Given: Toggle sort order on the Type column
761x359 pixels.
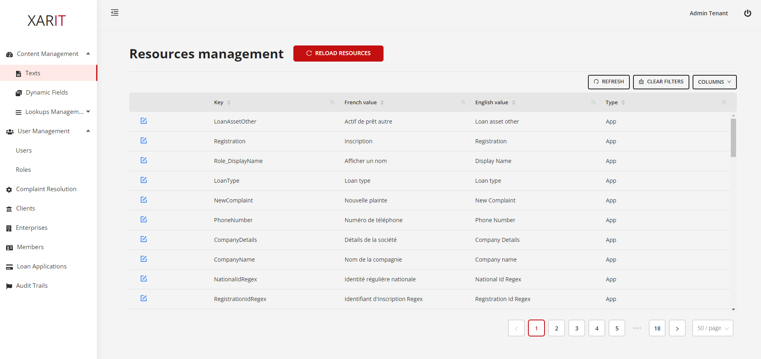Looking at the screenshot, I should click(623, 103).
